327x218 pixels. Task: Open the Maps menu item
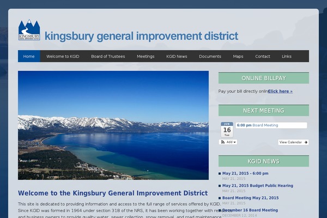point(238,56)
